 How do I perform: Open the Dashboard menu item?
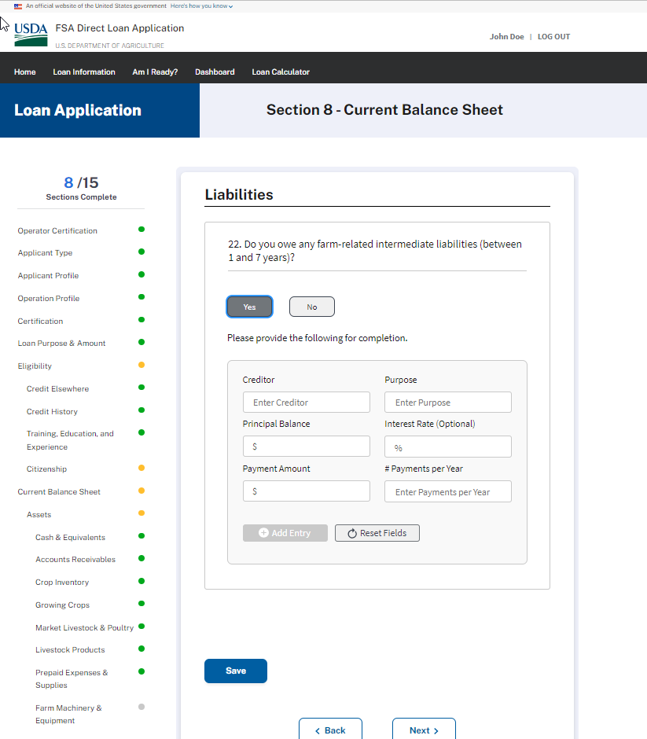pyautogui.click(x=215, y=72)
